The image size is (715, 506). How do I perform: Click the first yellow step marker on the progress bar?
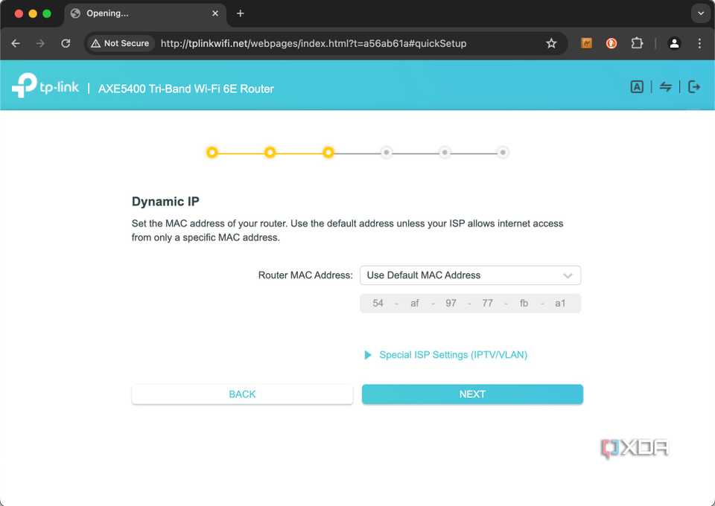212,152
